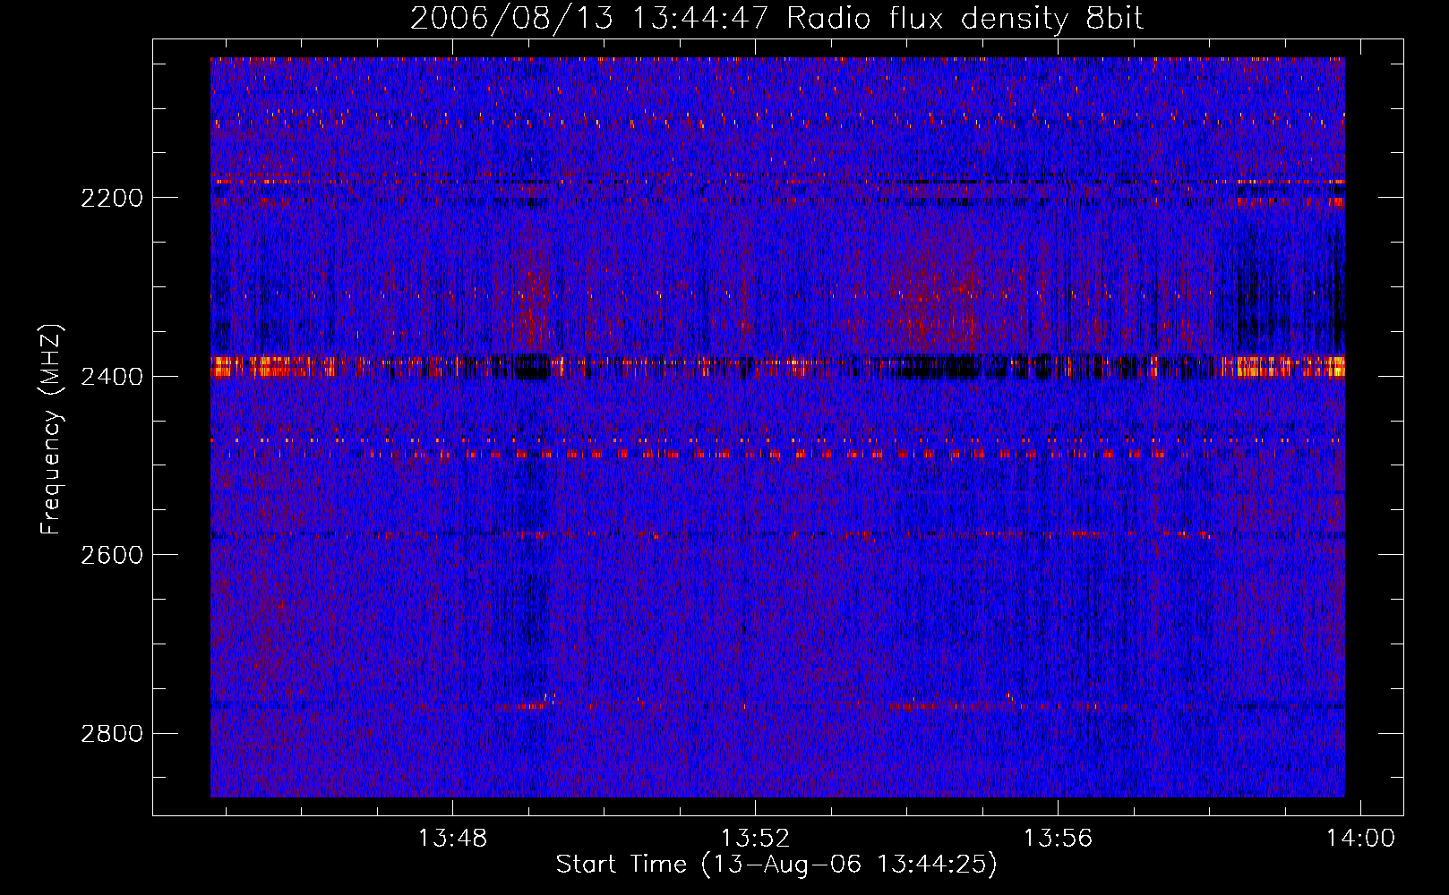This screenshot has width=1449, height=895.
Task: Click the 'Start Time (13-Aug-06 13:44:25)' axis title
Action: [x=776, y=865]
